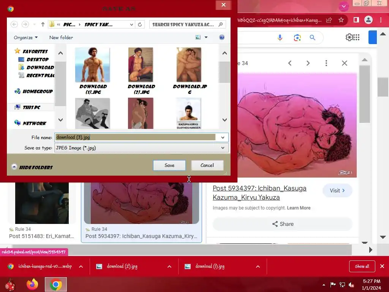389x292 pixels.
Task: Open the Chrome profile avatar
Action: pyautogui.click(x=368, y=20)
